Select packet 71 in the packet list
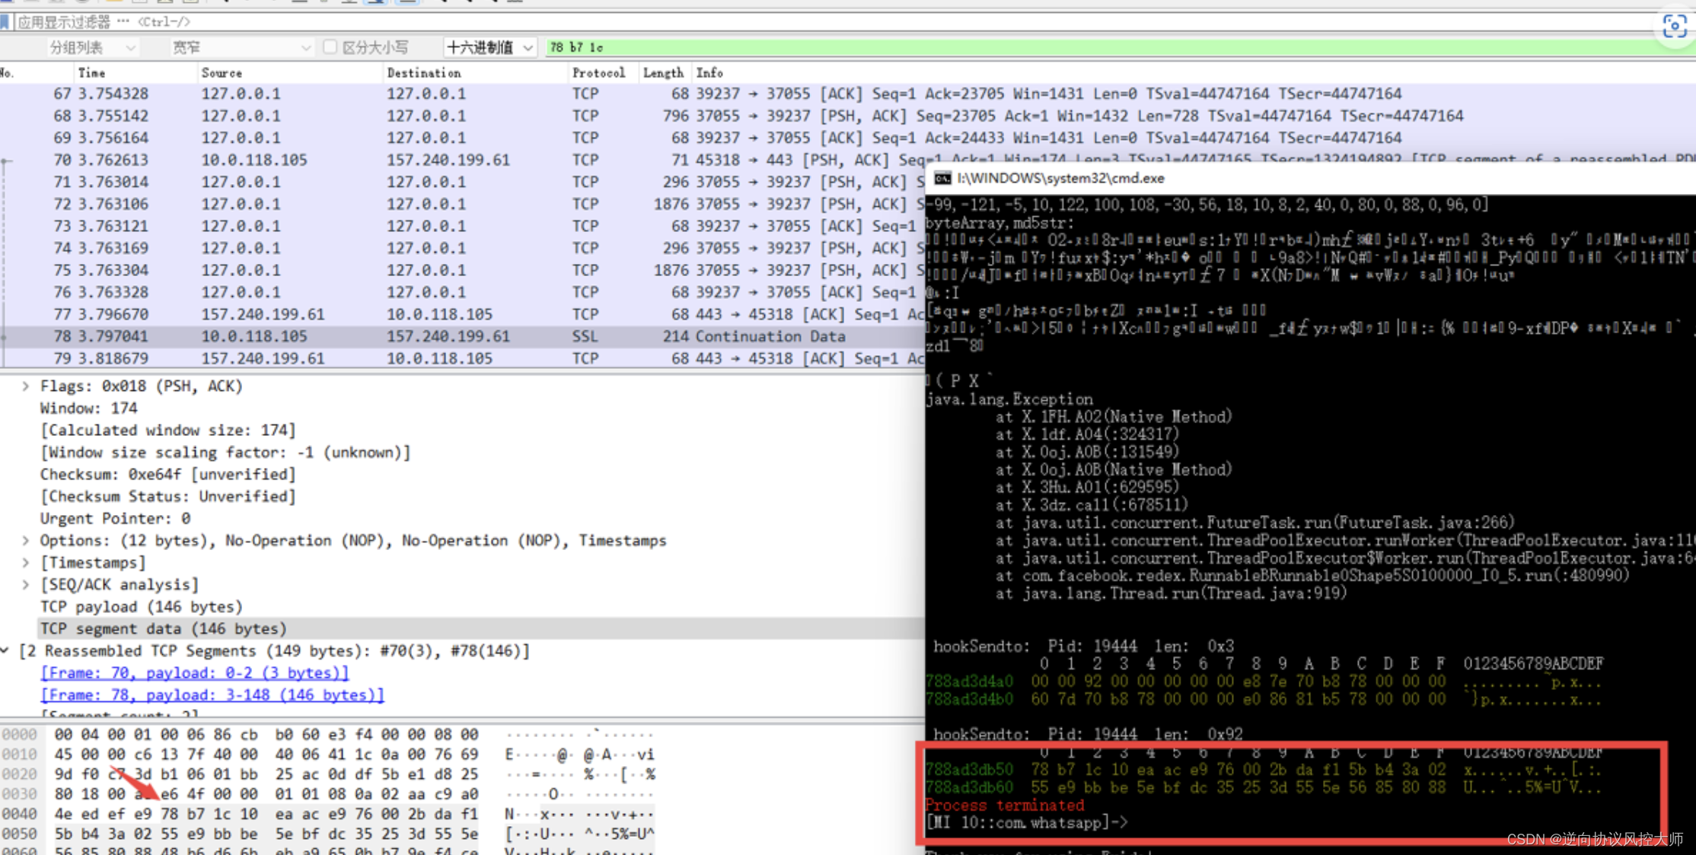The width and height of the screenshot is (1696, 855). coord(462,182)
